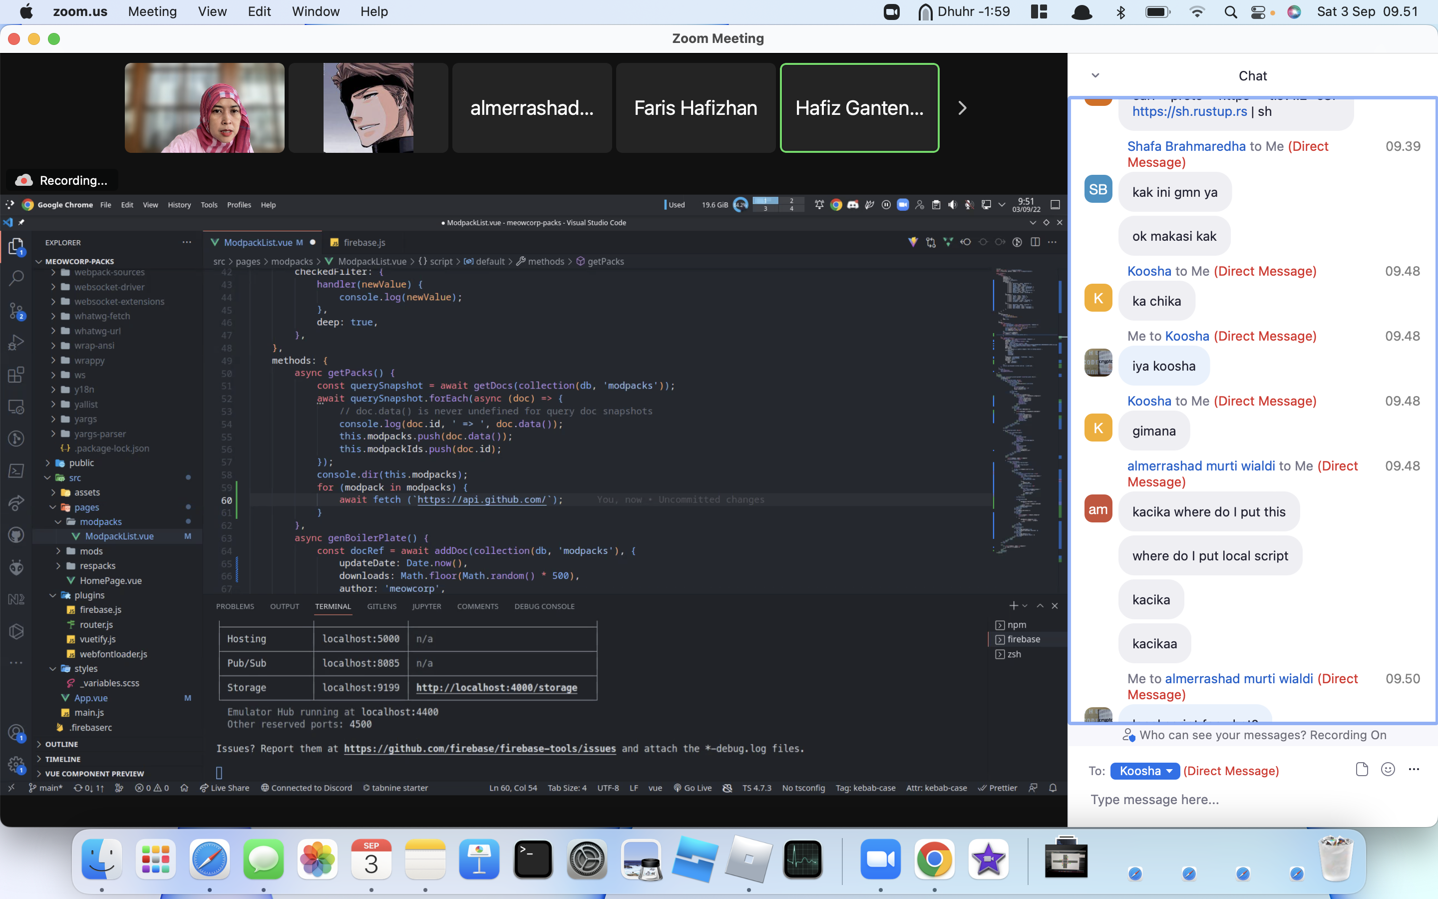The width and height of the screenshot is (1438, 899).
Task: Close the terminal panel with X
Action: click(1055, 606)
